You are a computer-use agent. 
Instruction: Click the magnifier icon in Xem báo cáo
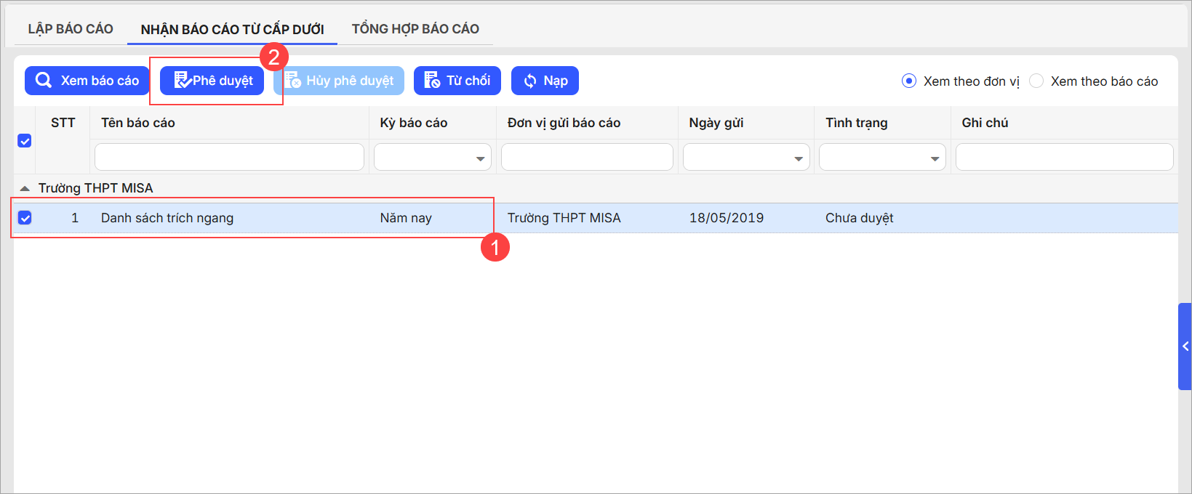point(44,81)
